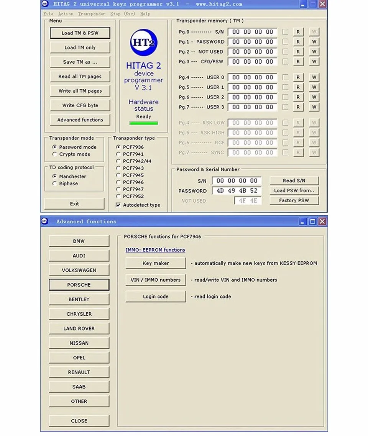This screenshot has height=436, width=368.
Task: Click the Exit button
Action: click(74, 203)
